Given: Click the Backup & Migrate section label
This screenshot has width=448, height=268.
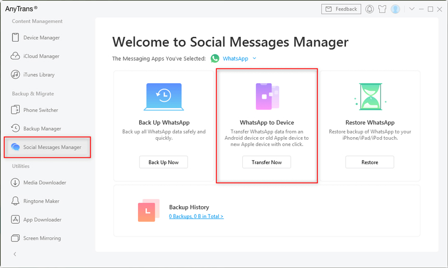Looking at the screenshot, I should coord(33,93).
